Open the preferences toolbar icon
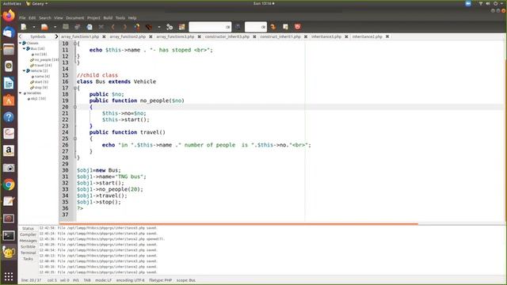Screen dimensions: 507x285 285,27
